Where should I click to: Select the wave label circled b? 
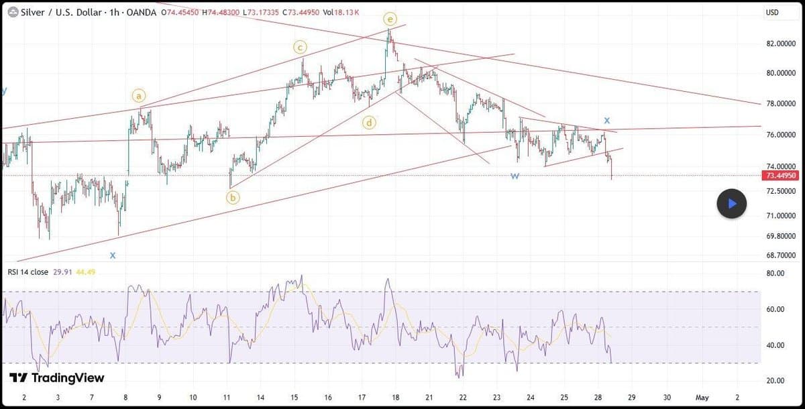(x=232, y=197)
